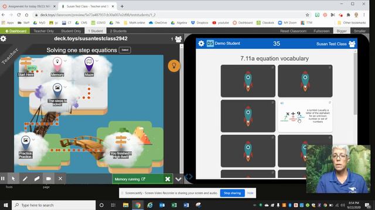The height and width of the screenshot is (210, 375).
Task: Open the youtube bookmark
Action: 220,23
